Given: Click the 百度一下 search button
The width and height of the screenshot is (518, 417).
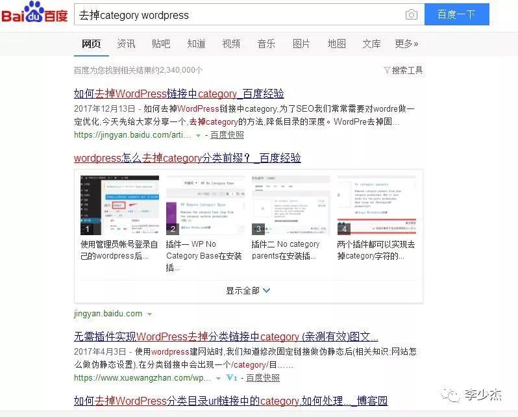Looking at the screenshot, I should [x=456, y=14].
